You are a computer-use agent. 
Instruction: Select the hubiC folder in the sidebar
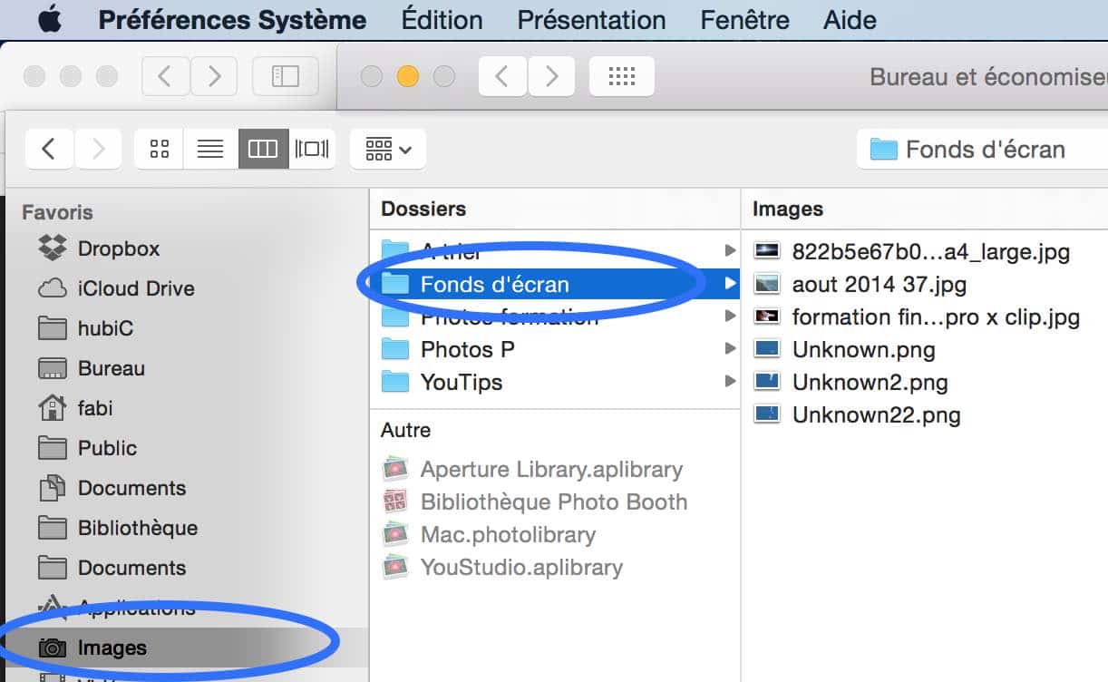(105, 328)
